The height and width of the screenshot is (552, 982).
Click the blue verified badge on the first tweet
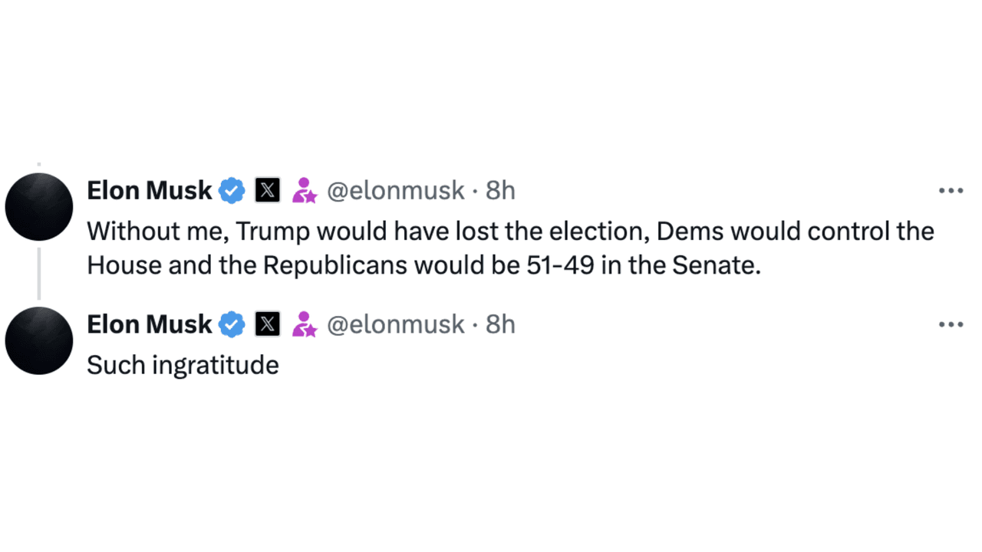click(232, 190)
